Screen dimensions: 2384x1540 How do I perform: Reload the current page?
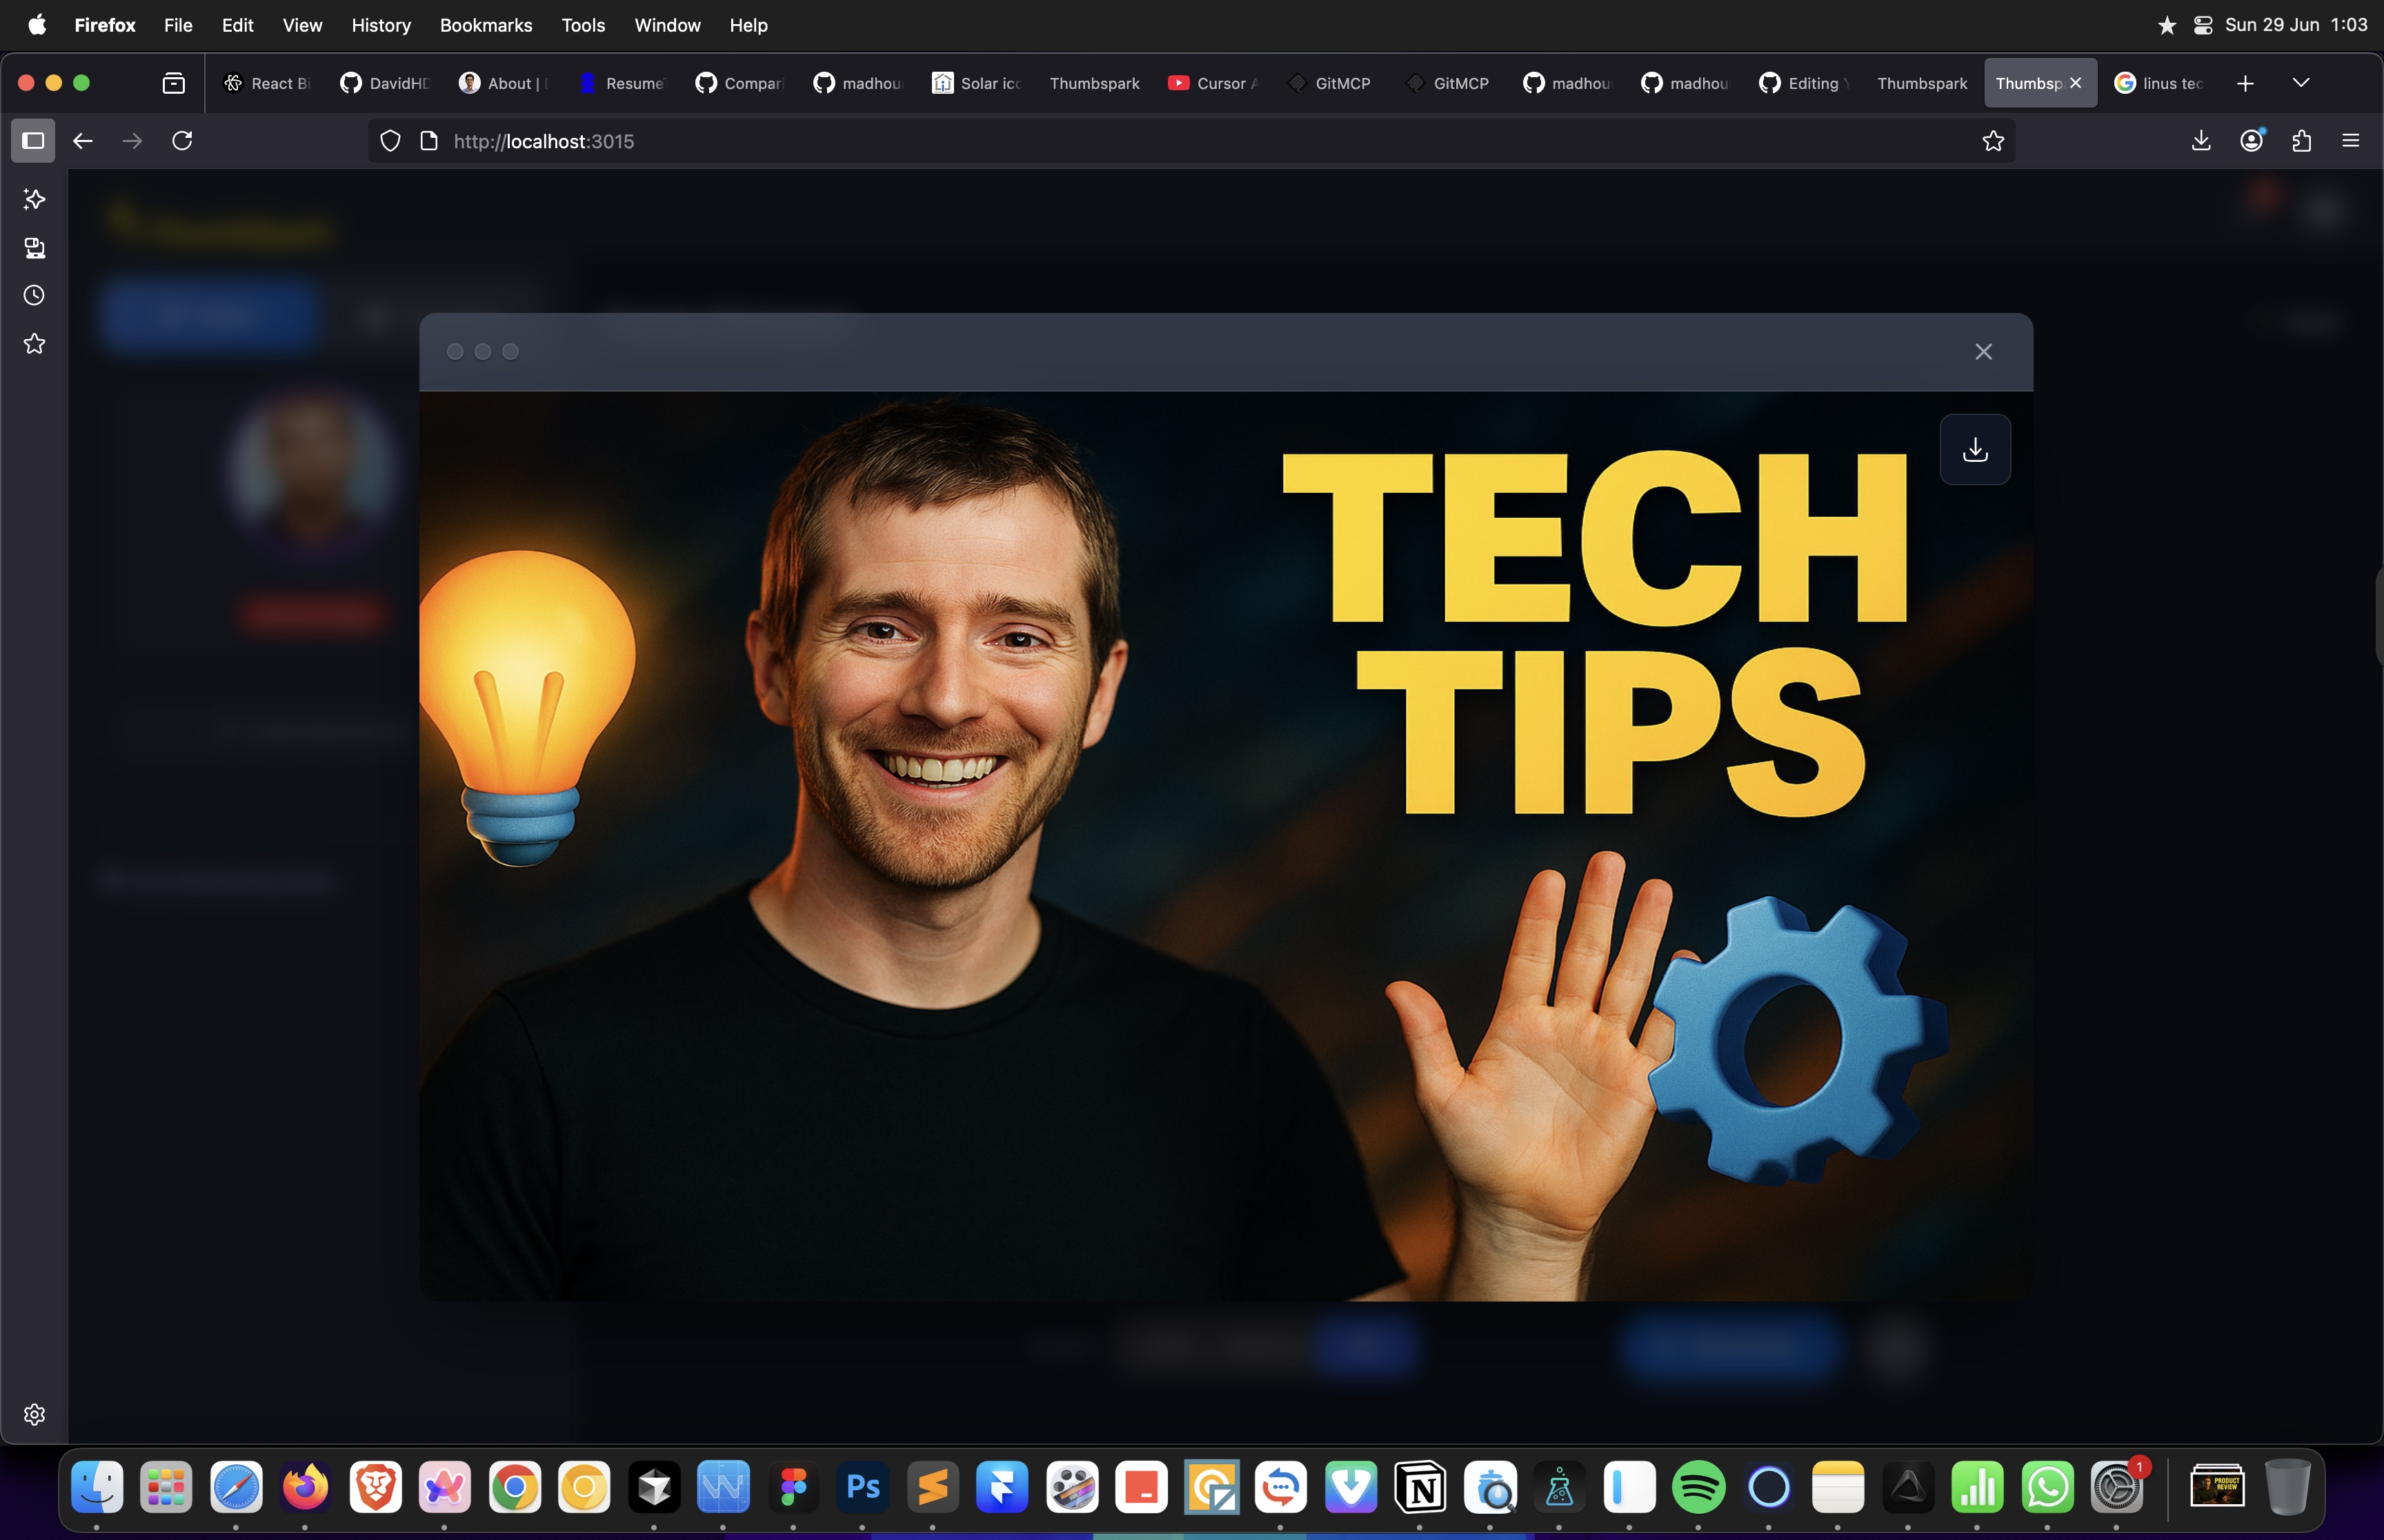(x=182, y=141)
